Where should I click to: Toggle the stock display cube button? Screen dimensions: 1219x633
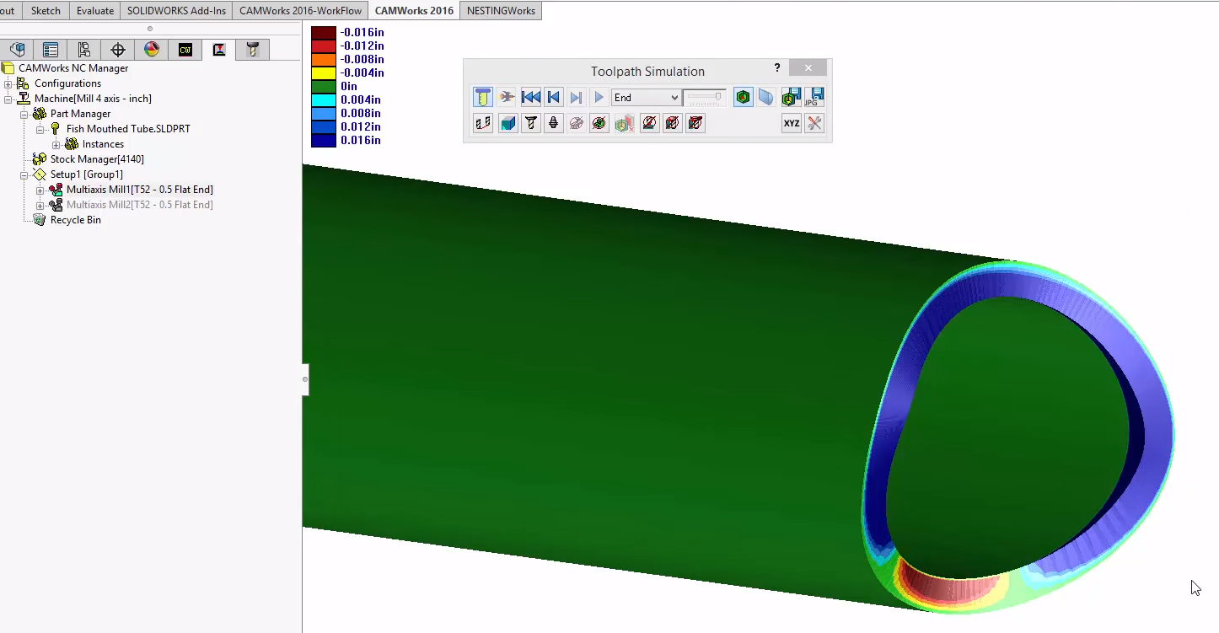[507, 123]
